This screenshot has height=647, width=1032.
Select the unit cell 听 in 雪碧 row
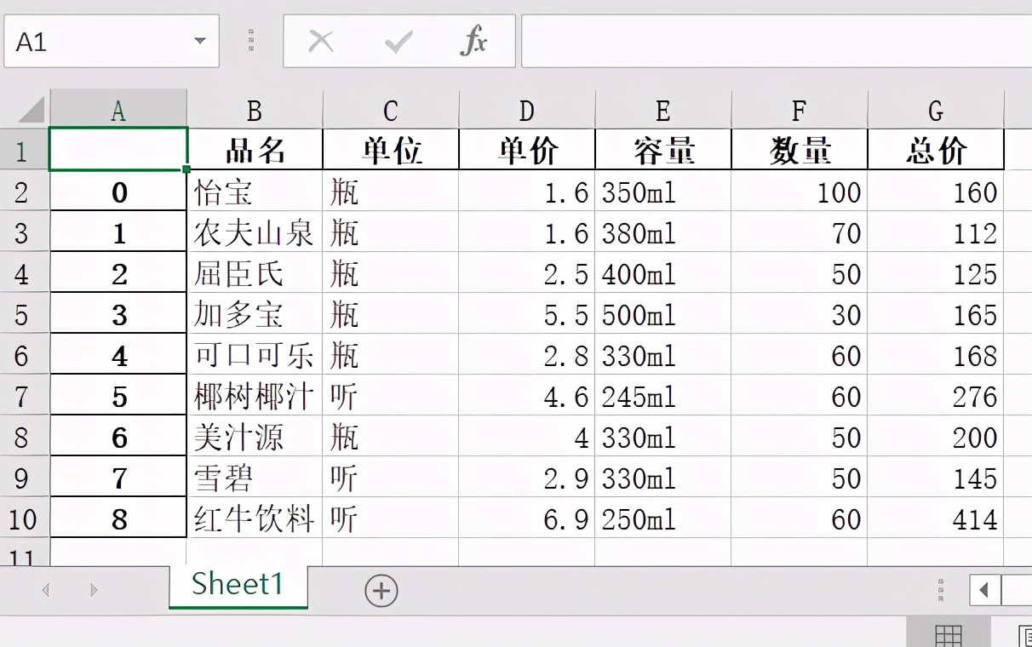pyautogui.click(x=391, y=478)
